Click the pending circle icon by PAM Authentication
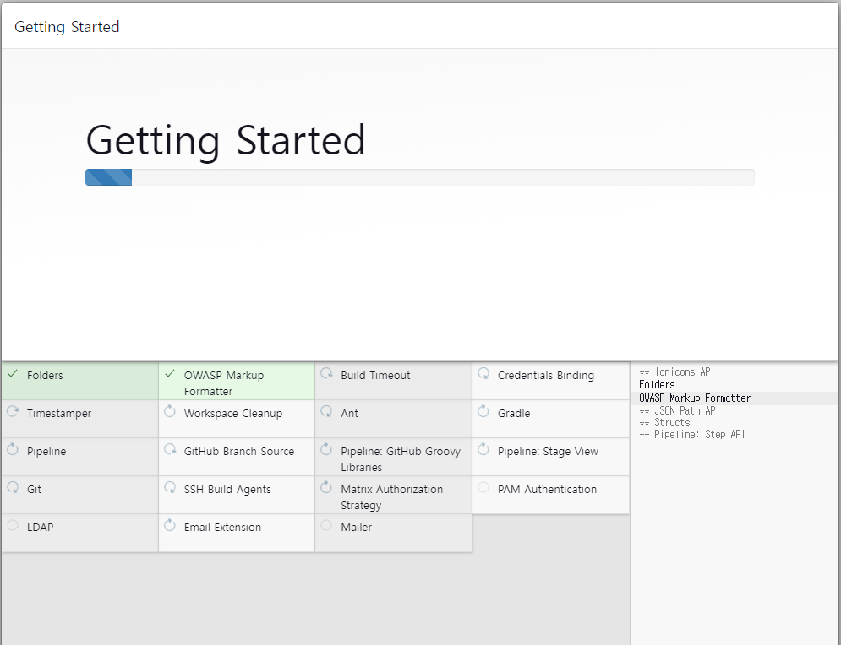 (483, 487)
